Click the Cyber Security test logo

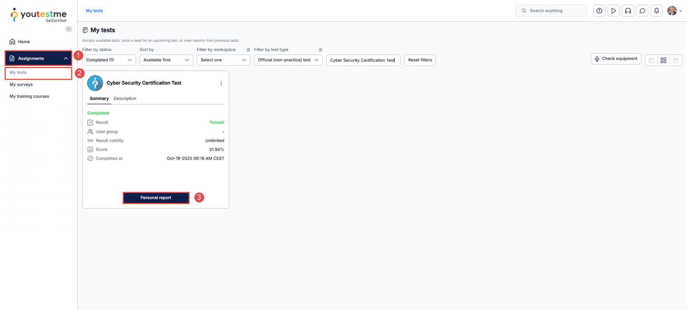coord(95,83)
